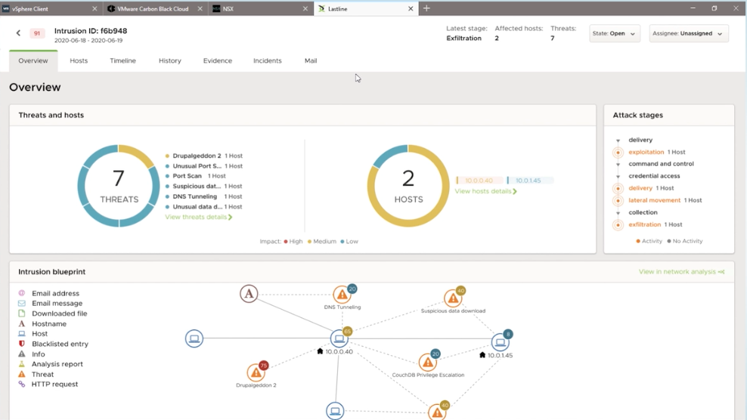Open the Assignee dropdown
The height and width of the screenshot is (420, 747).
[x=688, y=34]
